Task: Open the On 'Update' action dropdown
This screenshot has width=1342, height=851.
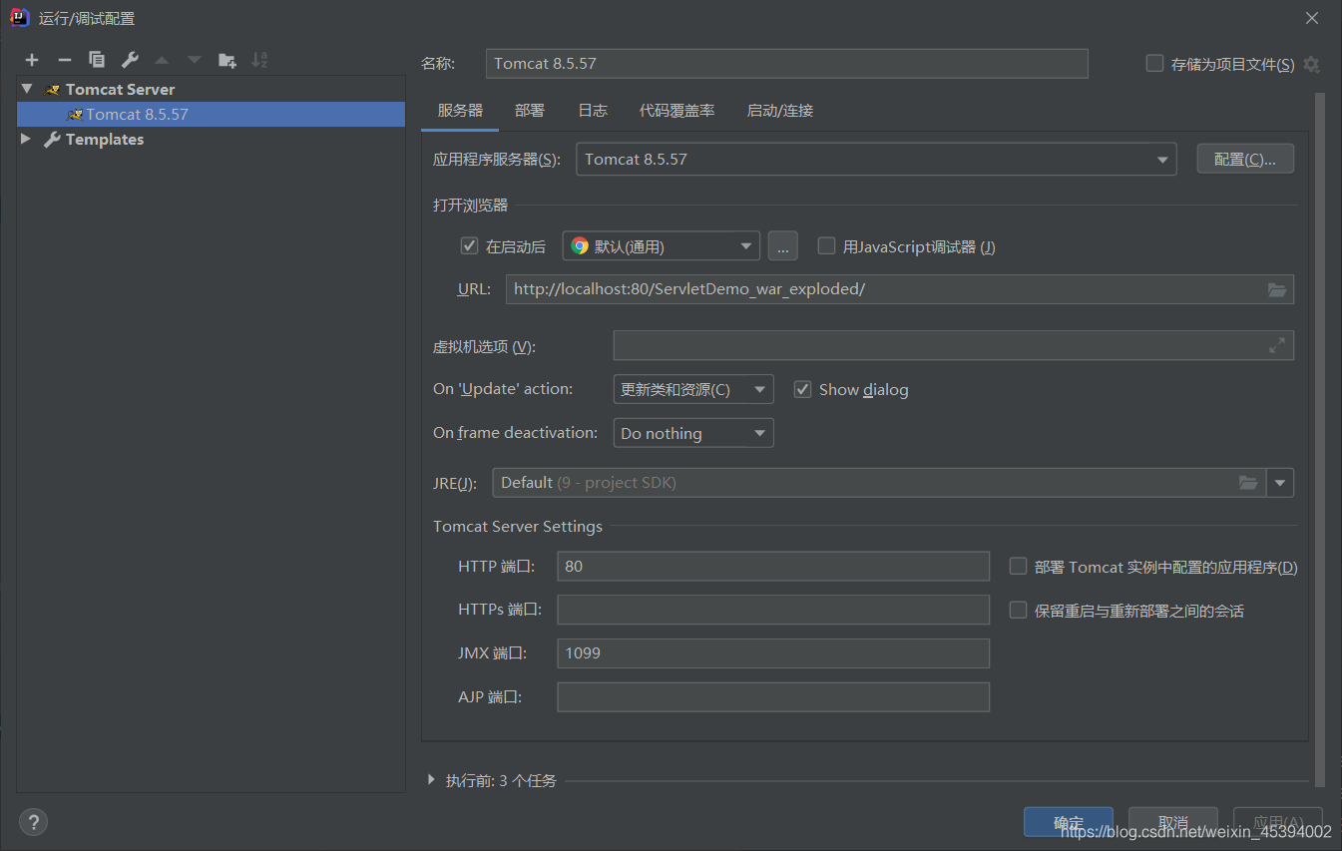Action: 693,389
